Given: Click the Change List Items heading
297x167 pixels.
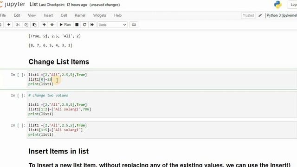Looking at the screenshot, I should [59, 62].
